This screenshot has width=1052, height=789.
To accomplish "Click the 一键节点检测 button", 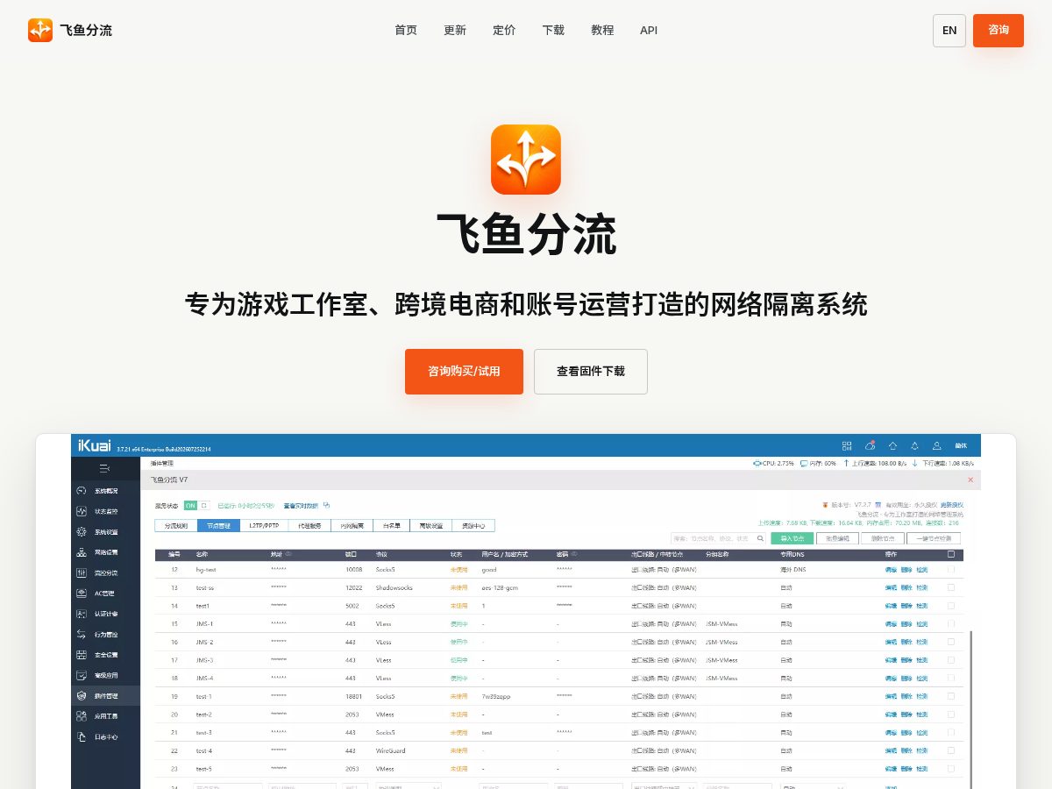I will 935,538.
